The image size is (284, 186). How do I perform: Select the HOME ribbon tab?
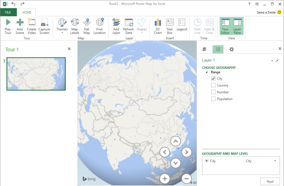pos(27,12)
